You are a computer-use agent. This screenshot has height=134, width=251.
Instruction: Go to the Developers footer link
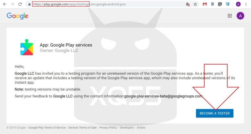coord(127,128)
